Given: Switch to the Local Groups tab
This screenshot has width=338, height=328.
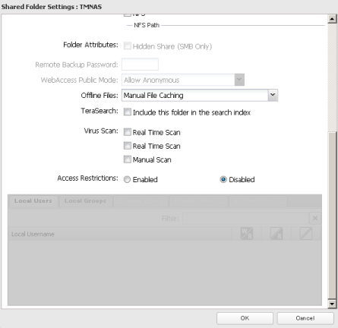Looking at the screenshot, I should tap(85, 201).
